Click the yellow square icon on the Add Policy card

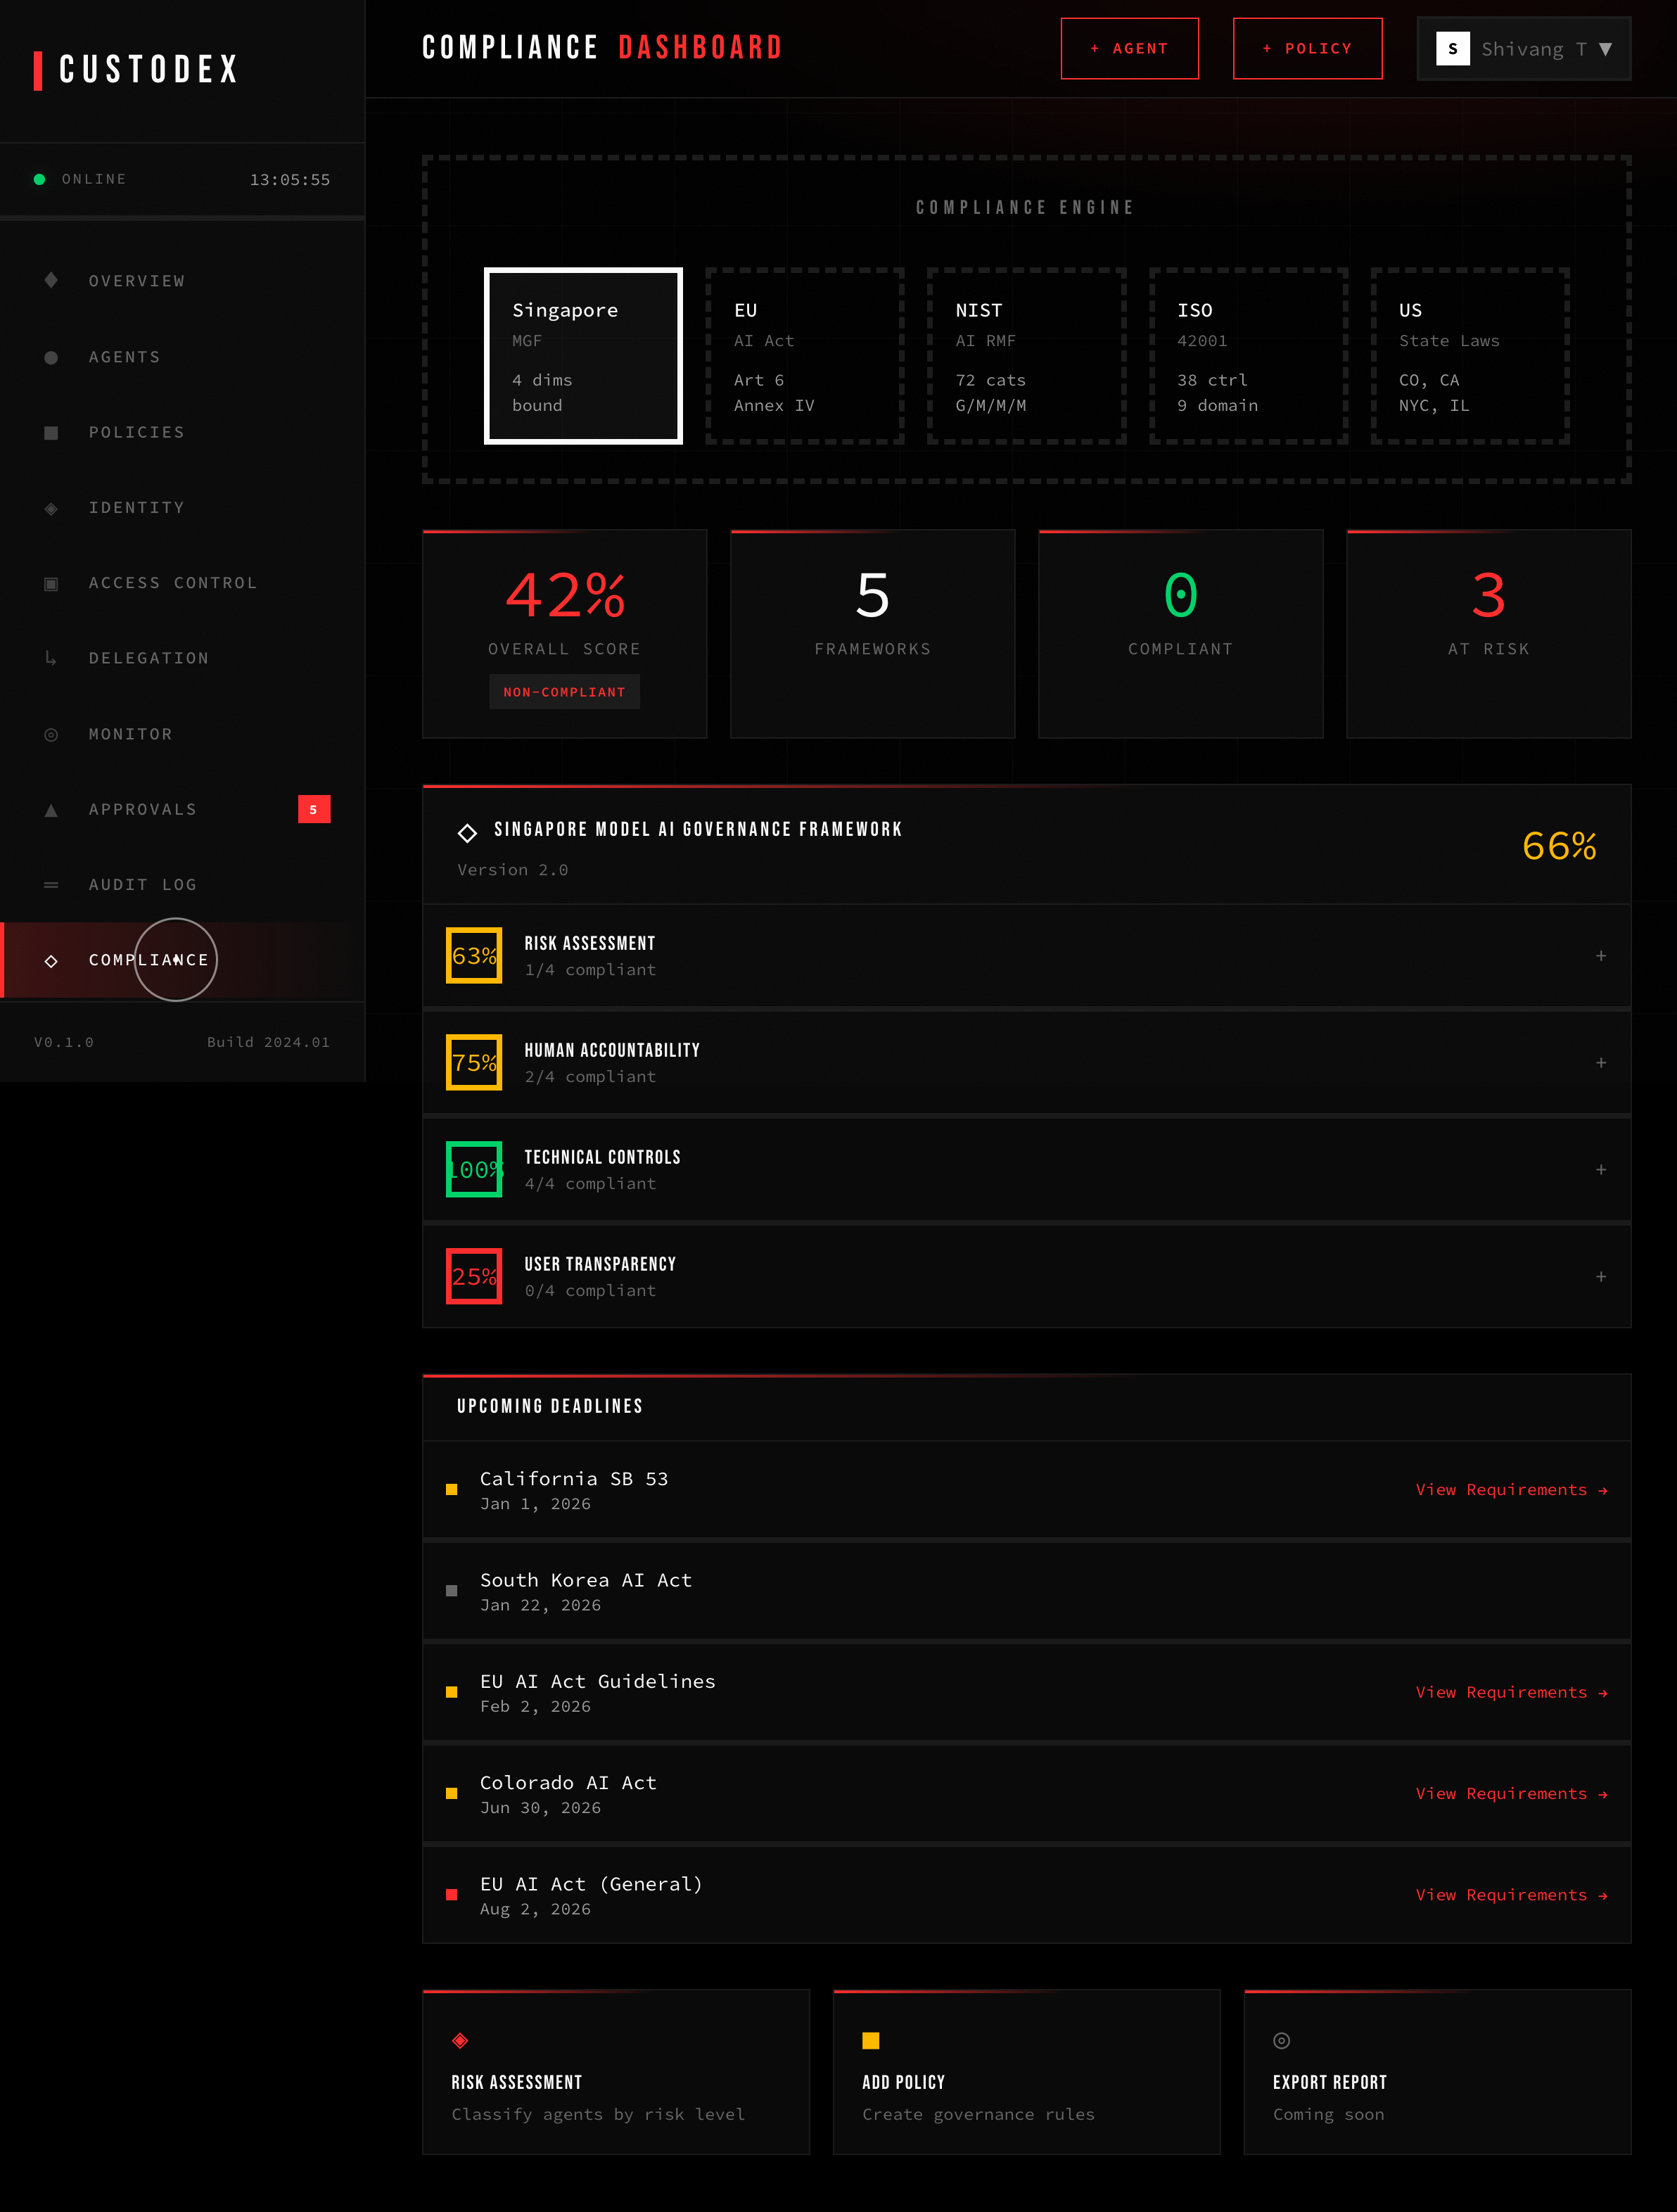point(871,2040)
